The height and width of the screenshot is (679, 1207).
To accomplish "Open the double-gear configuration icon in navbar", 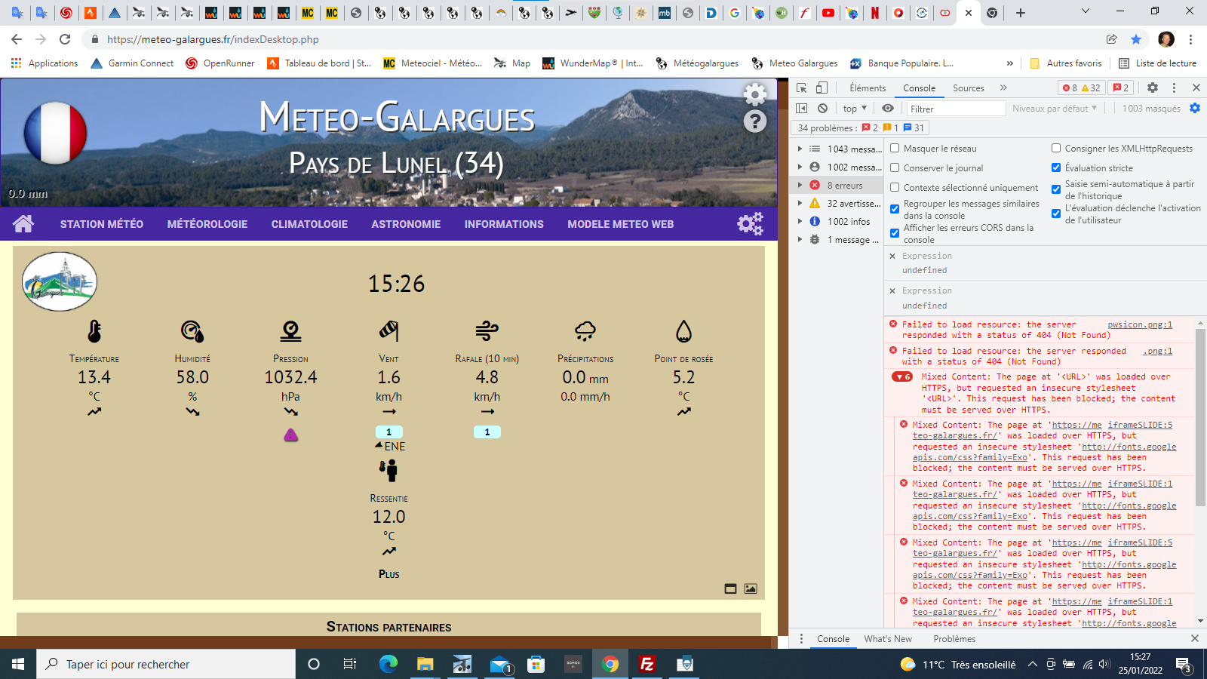I will (750, 223).
